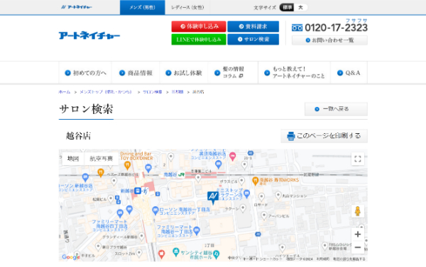Toggle map fullscreen view
Screen dimensions: 426x267
tap(358, 159)
